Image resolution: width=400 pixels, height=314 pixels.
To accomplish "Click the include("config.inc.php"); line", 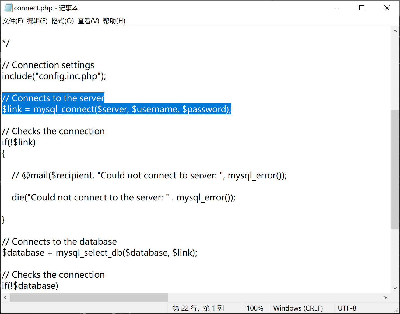I will click(x=54, y=76).
